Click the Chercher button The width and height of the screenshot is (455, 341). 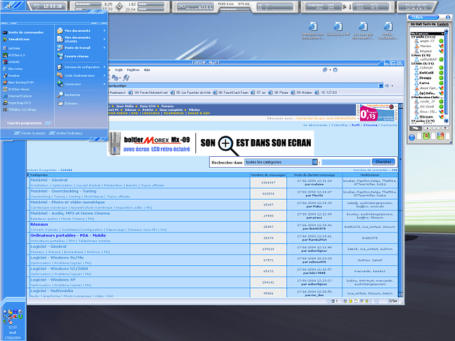pos(383,162)
